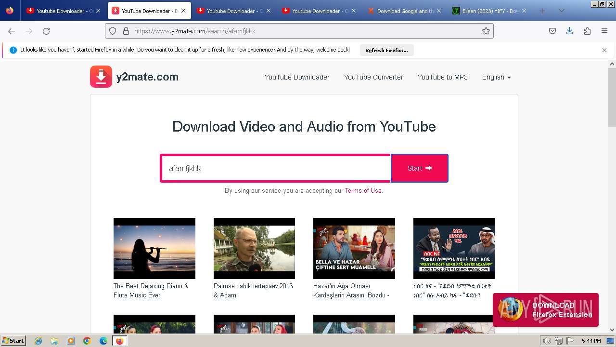Click the browser forward arrow
Image resolution: width=616 pixels, height=347 pixels.
(x=29, y=31)
